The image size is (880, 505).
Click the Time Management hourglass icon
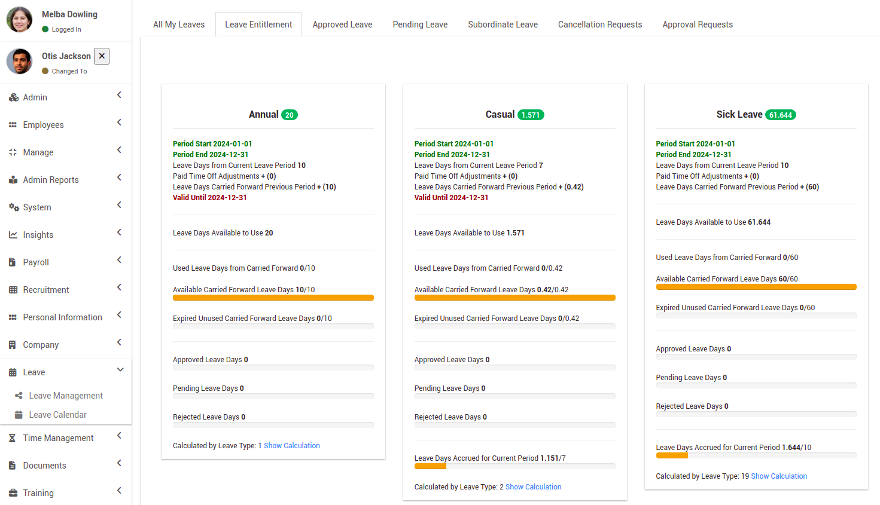pyautogui.click(x=13, y=438)
